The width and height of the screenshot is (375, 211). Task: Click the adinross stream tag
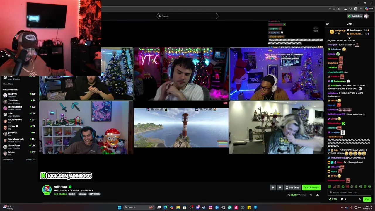click(x=82, y=194)
